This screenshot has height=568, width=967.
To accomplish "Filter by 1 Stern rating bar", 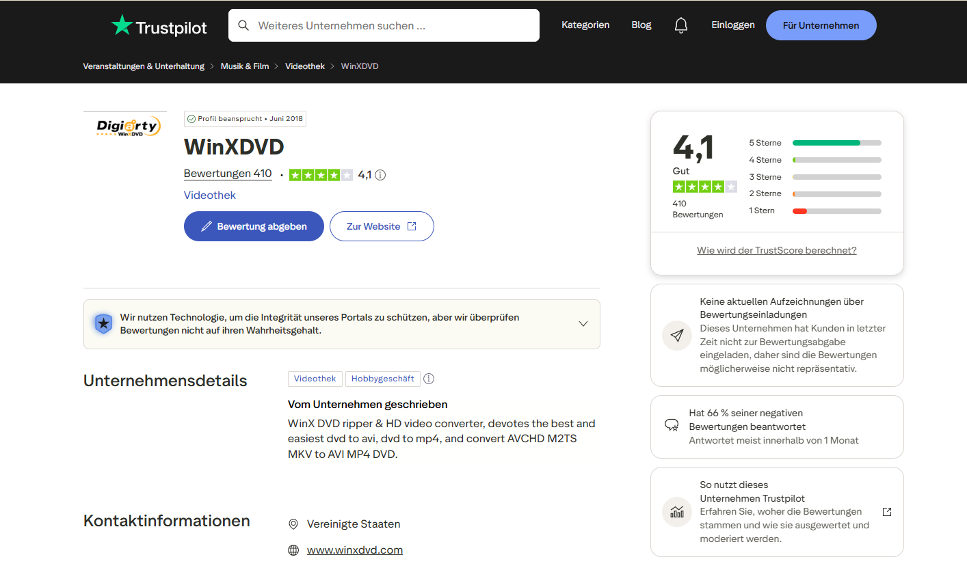I will click(x=815, y=211).
